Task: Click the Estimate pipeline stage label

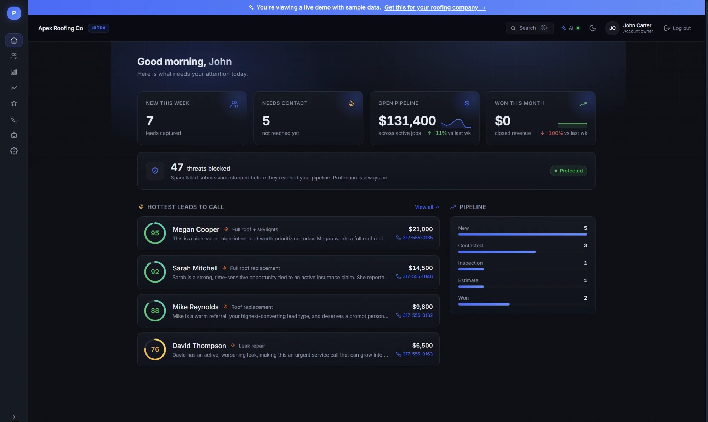Action: [x=468, y=280]
